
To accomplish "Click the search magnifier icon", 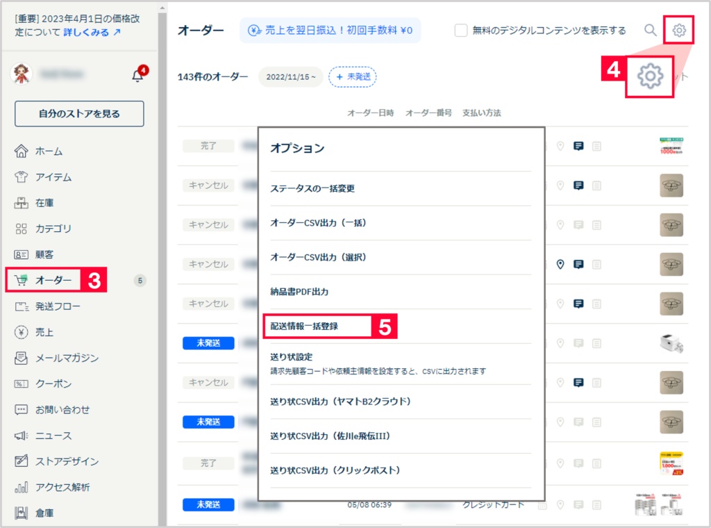I will click(651, 31).
